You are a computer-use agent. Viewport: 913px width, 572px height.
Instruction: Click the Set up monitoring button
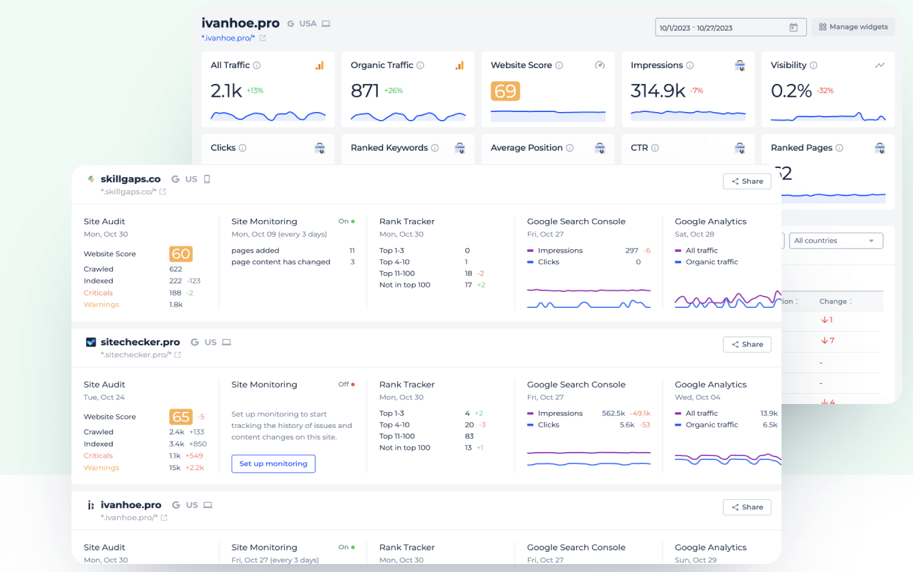274,464
